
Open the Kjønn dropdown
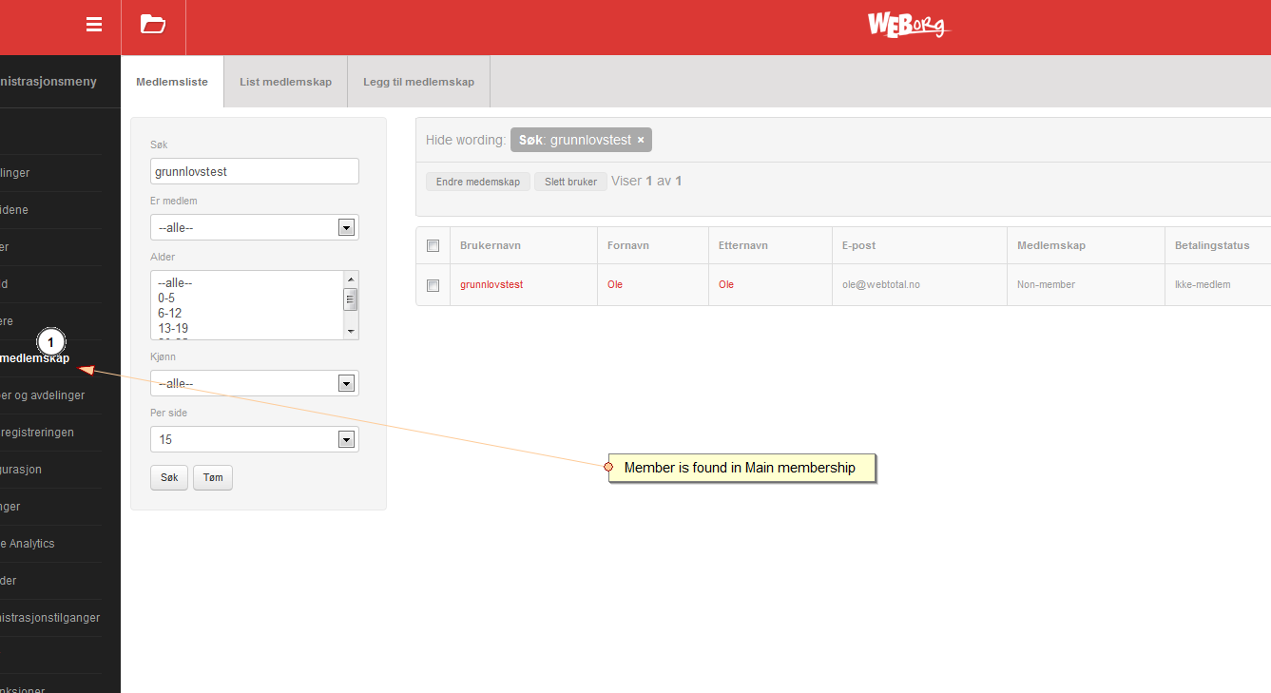[x=255, y=383]
